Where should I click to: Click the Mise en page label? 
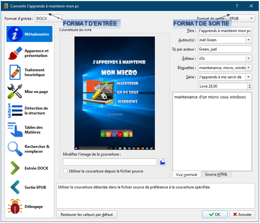(36, 92)
